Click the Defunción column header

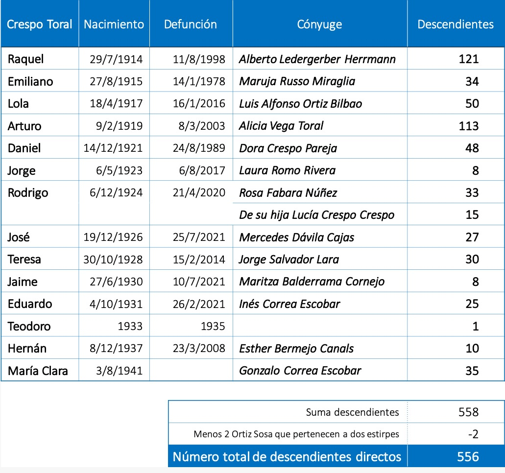point(191,24)
